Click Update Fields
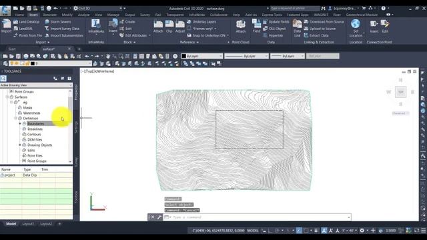Image resolution: width=427 pixels, height=240 pixels. coord(276,22)
